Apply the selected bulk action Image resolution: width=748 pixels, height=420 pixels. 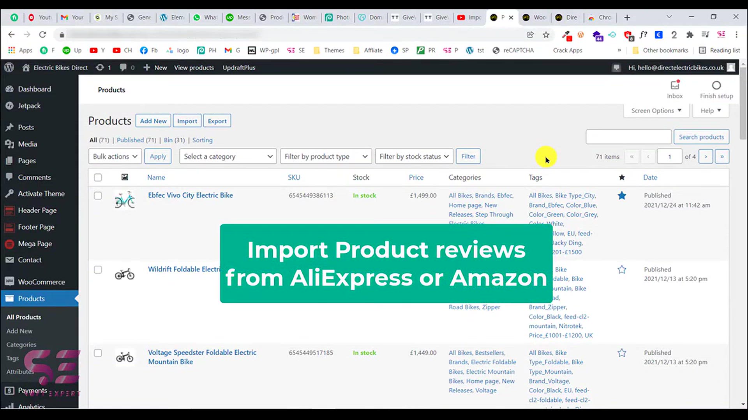tap(158, 156)
